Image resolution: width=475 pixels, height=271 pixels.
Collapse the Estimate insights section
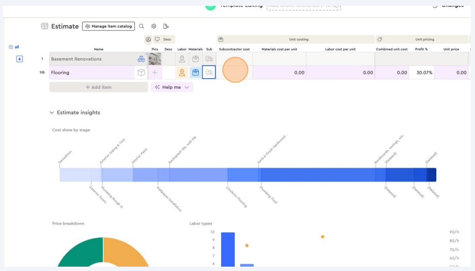52,113
